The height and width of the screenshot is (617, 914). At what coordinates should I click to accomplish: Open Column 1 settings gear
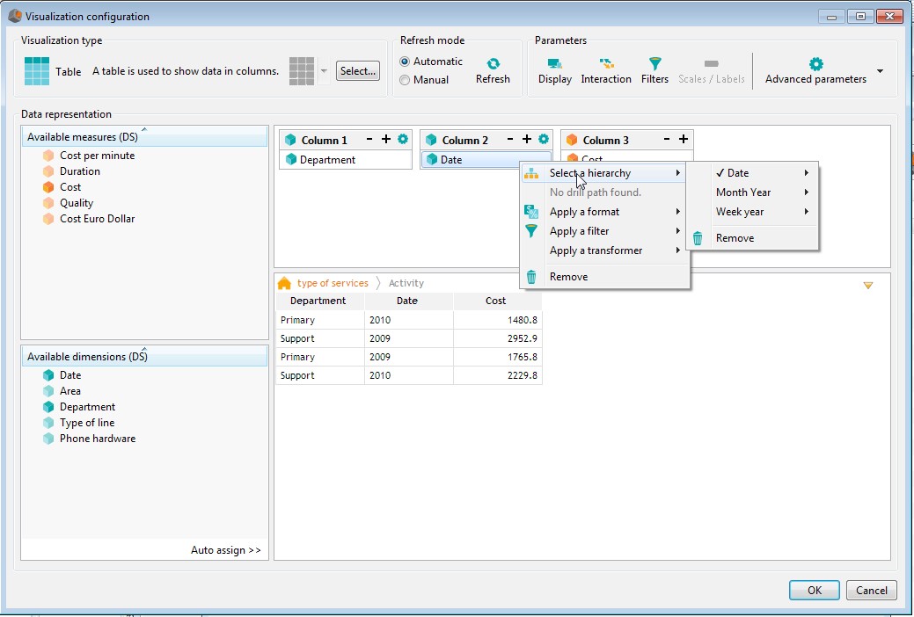tap(403, 139)
